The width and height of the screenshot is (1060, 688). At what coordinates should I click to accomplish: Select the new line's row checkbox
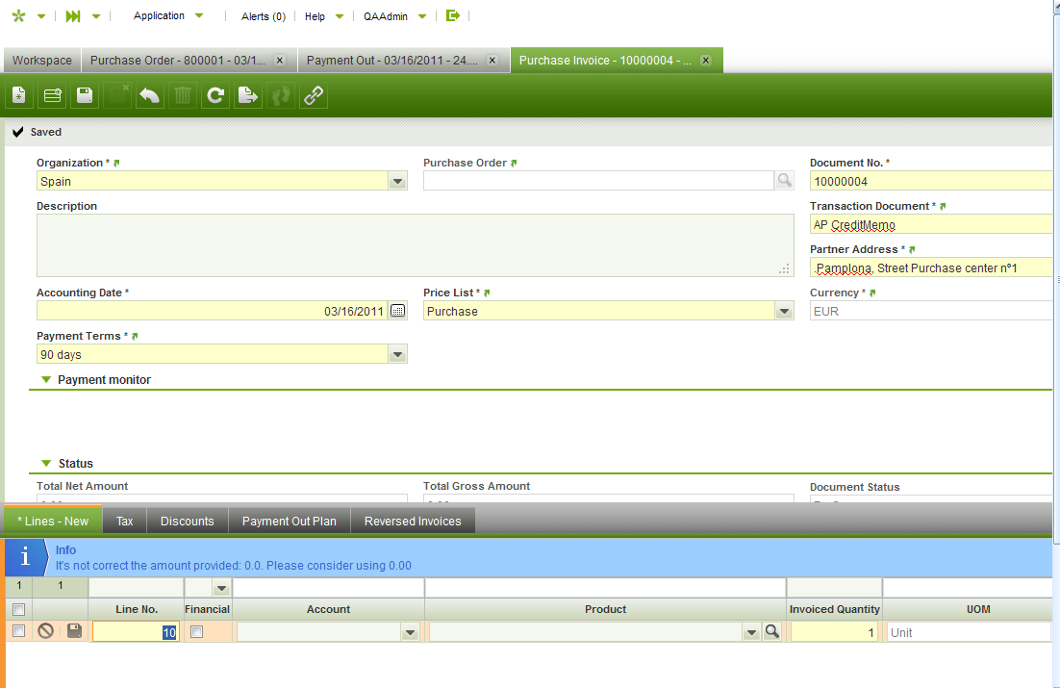pyautogui.click(x=18, y=631)
